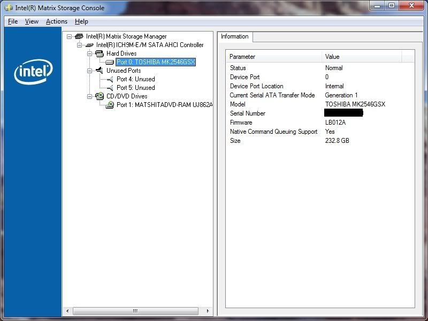Click the Toshiba hard disk icon at Port 0

(x=110, y=63)
